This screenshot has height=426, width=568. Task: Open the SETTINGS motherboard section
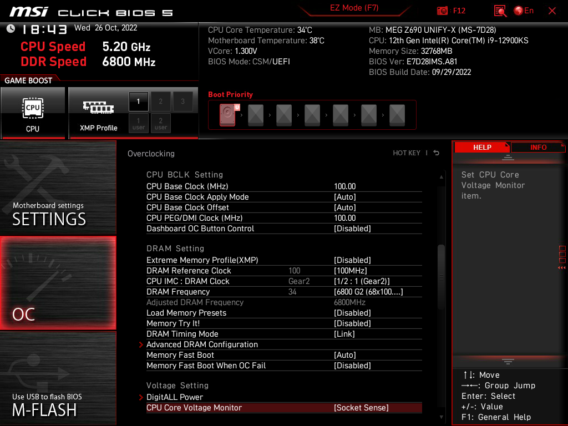[x=58, y=187]
